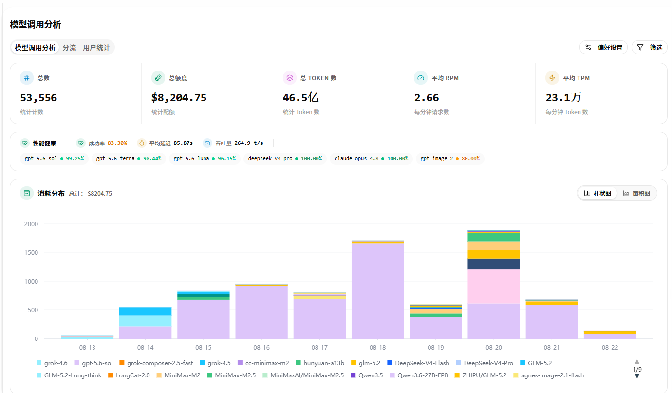Hide the cc-minimax-m2 legend series
This screenshot has width=672, height=393.
(x=263, y=363)
